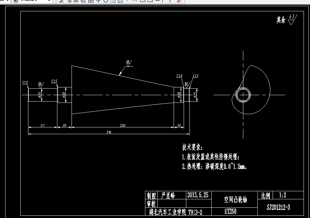The image size is (310, 218).
Task: Click the 20 length dimension
Action: (x=179, y=125)
